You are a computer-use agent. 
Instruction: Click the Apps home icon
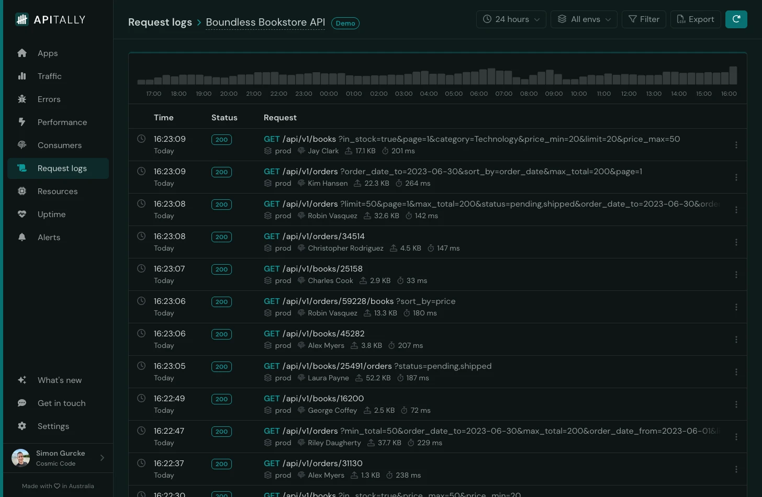[21, 53]
